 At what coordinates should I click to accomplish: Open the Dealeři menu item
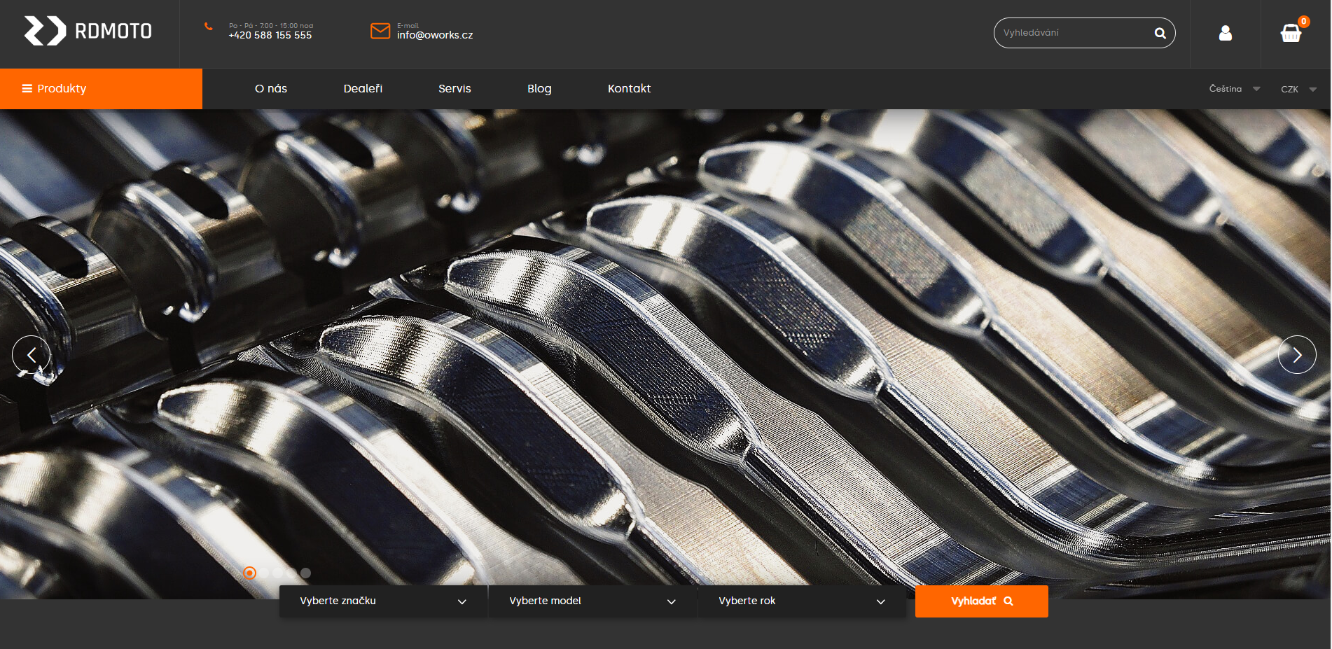(x=363, y=89)
